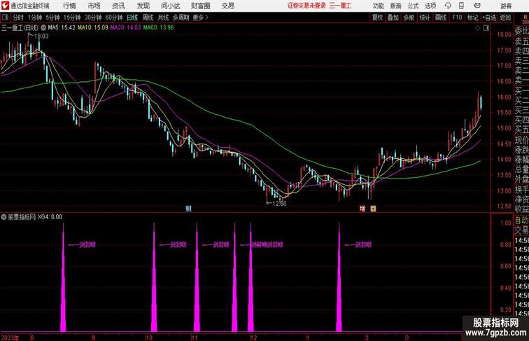
Task: Click the red 三一重工 stock name in title bar
Action: (340, 6)
